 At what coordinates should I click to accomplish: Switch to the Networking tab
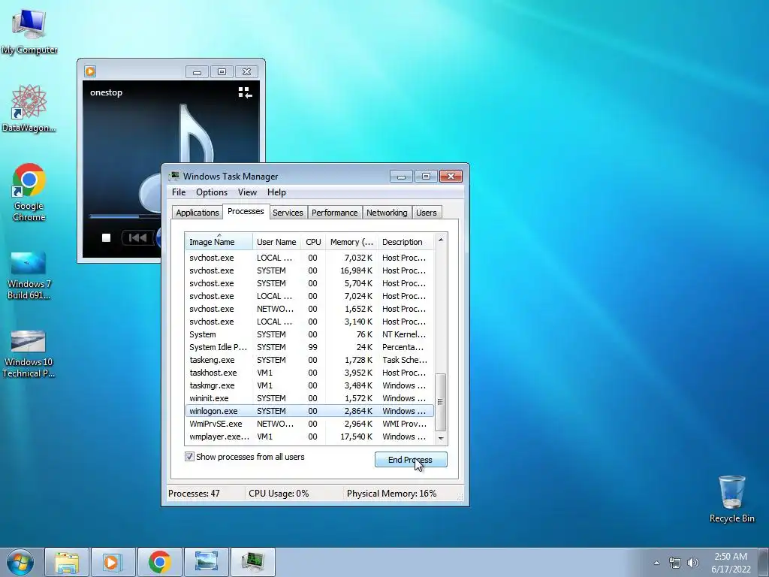(387, 213)
